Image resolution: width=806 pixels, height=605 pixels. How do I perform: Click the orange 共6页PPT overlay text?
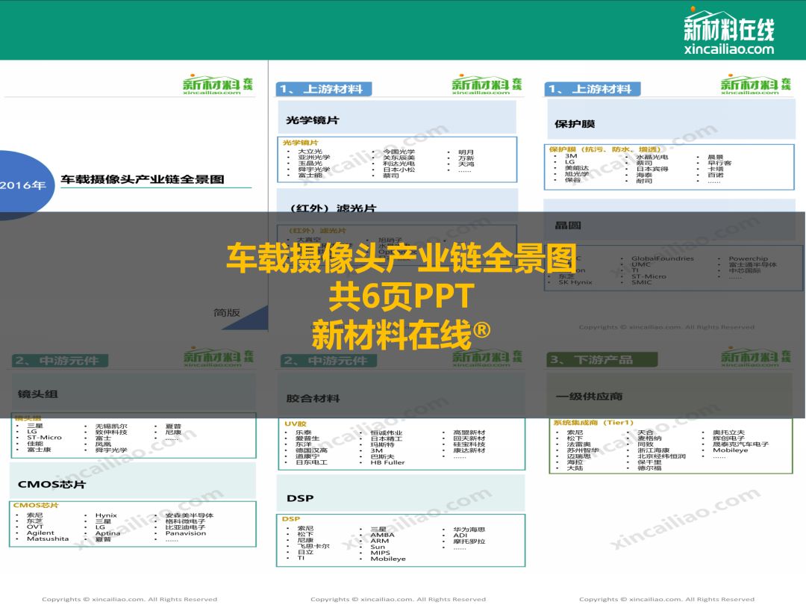[x=402, y=297]
